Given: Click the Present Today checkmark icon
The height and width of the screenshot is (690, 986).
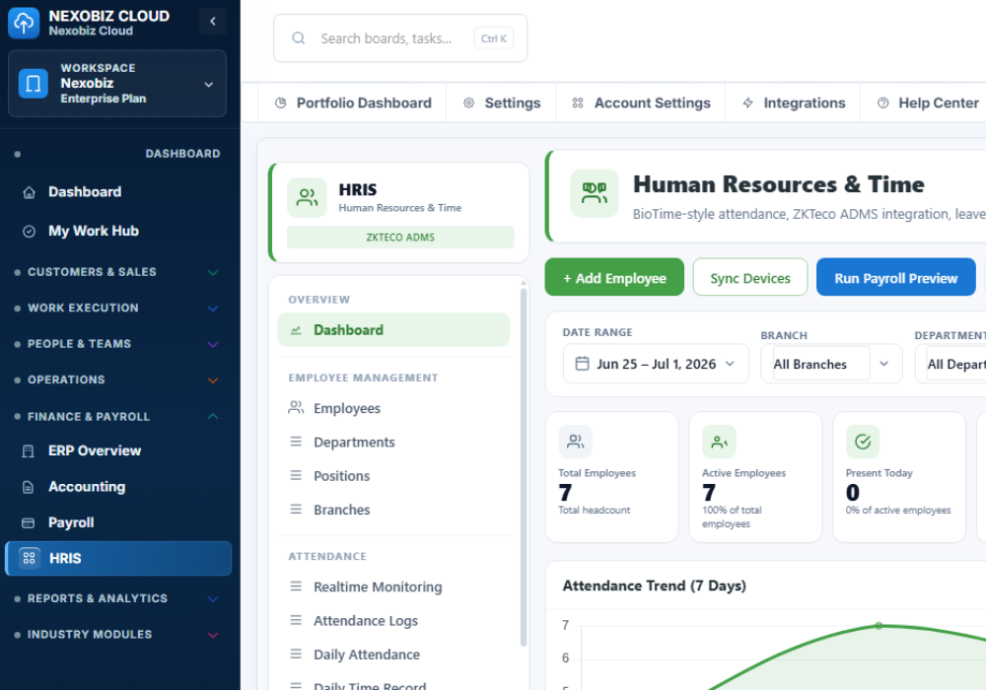Looking at the screenshot, I should click(x=863, y=442).
